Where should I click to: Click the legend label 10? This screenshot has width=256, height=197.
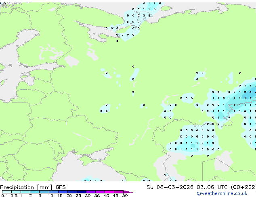pyautogui.click(x=50, y=195)
